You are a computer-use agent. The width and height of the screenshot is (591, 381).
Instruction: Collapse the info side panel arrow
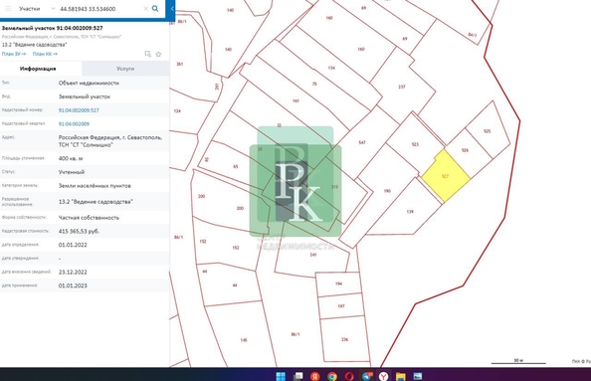point(172,9)
